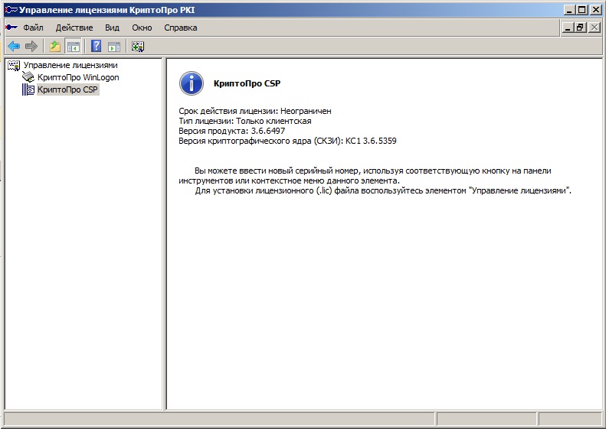Minimize the inner MDI child window
The image size is (606, 429).
[568, 28]
